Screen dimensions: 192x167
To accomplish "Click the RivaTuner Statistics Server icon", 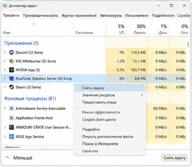I will click(11, 78).
